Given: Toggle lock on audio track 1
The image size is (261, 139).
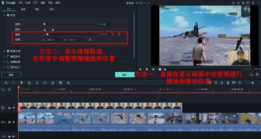Looking at the screenshot, I should pyautogui.click(x=9, y=136).
